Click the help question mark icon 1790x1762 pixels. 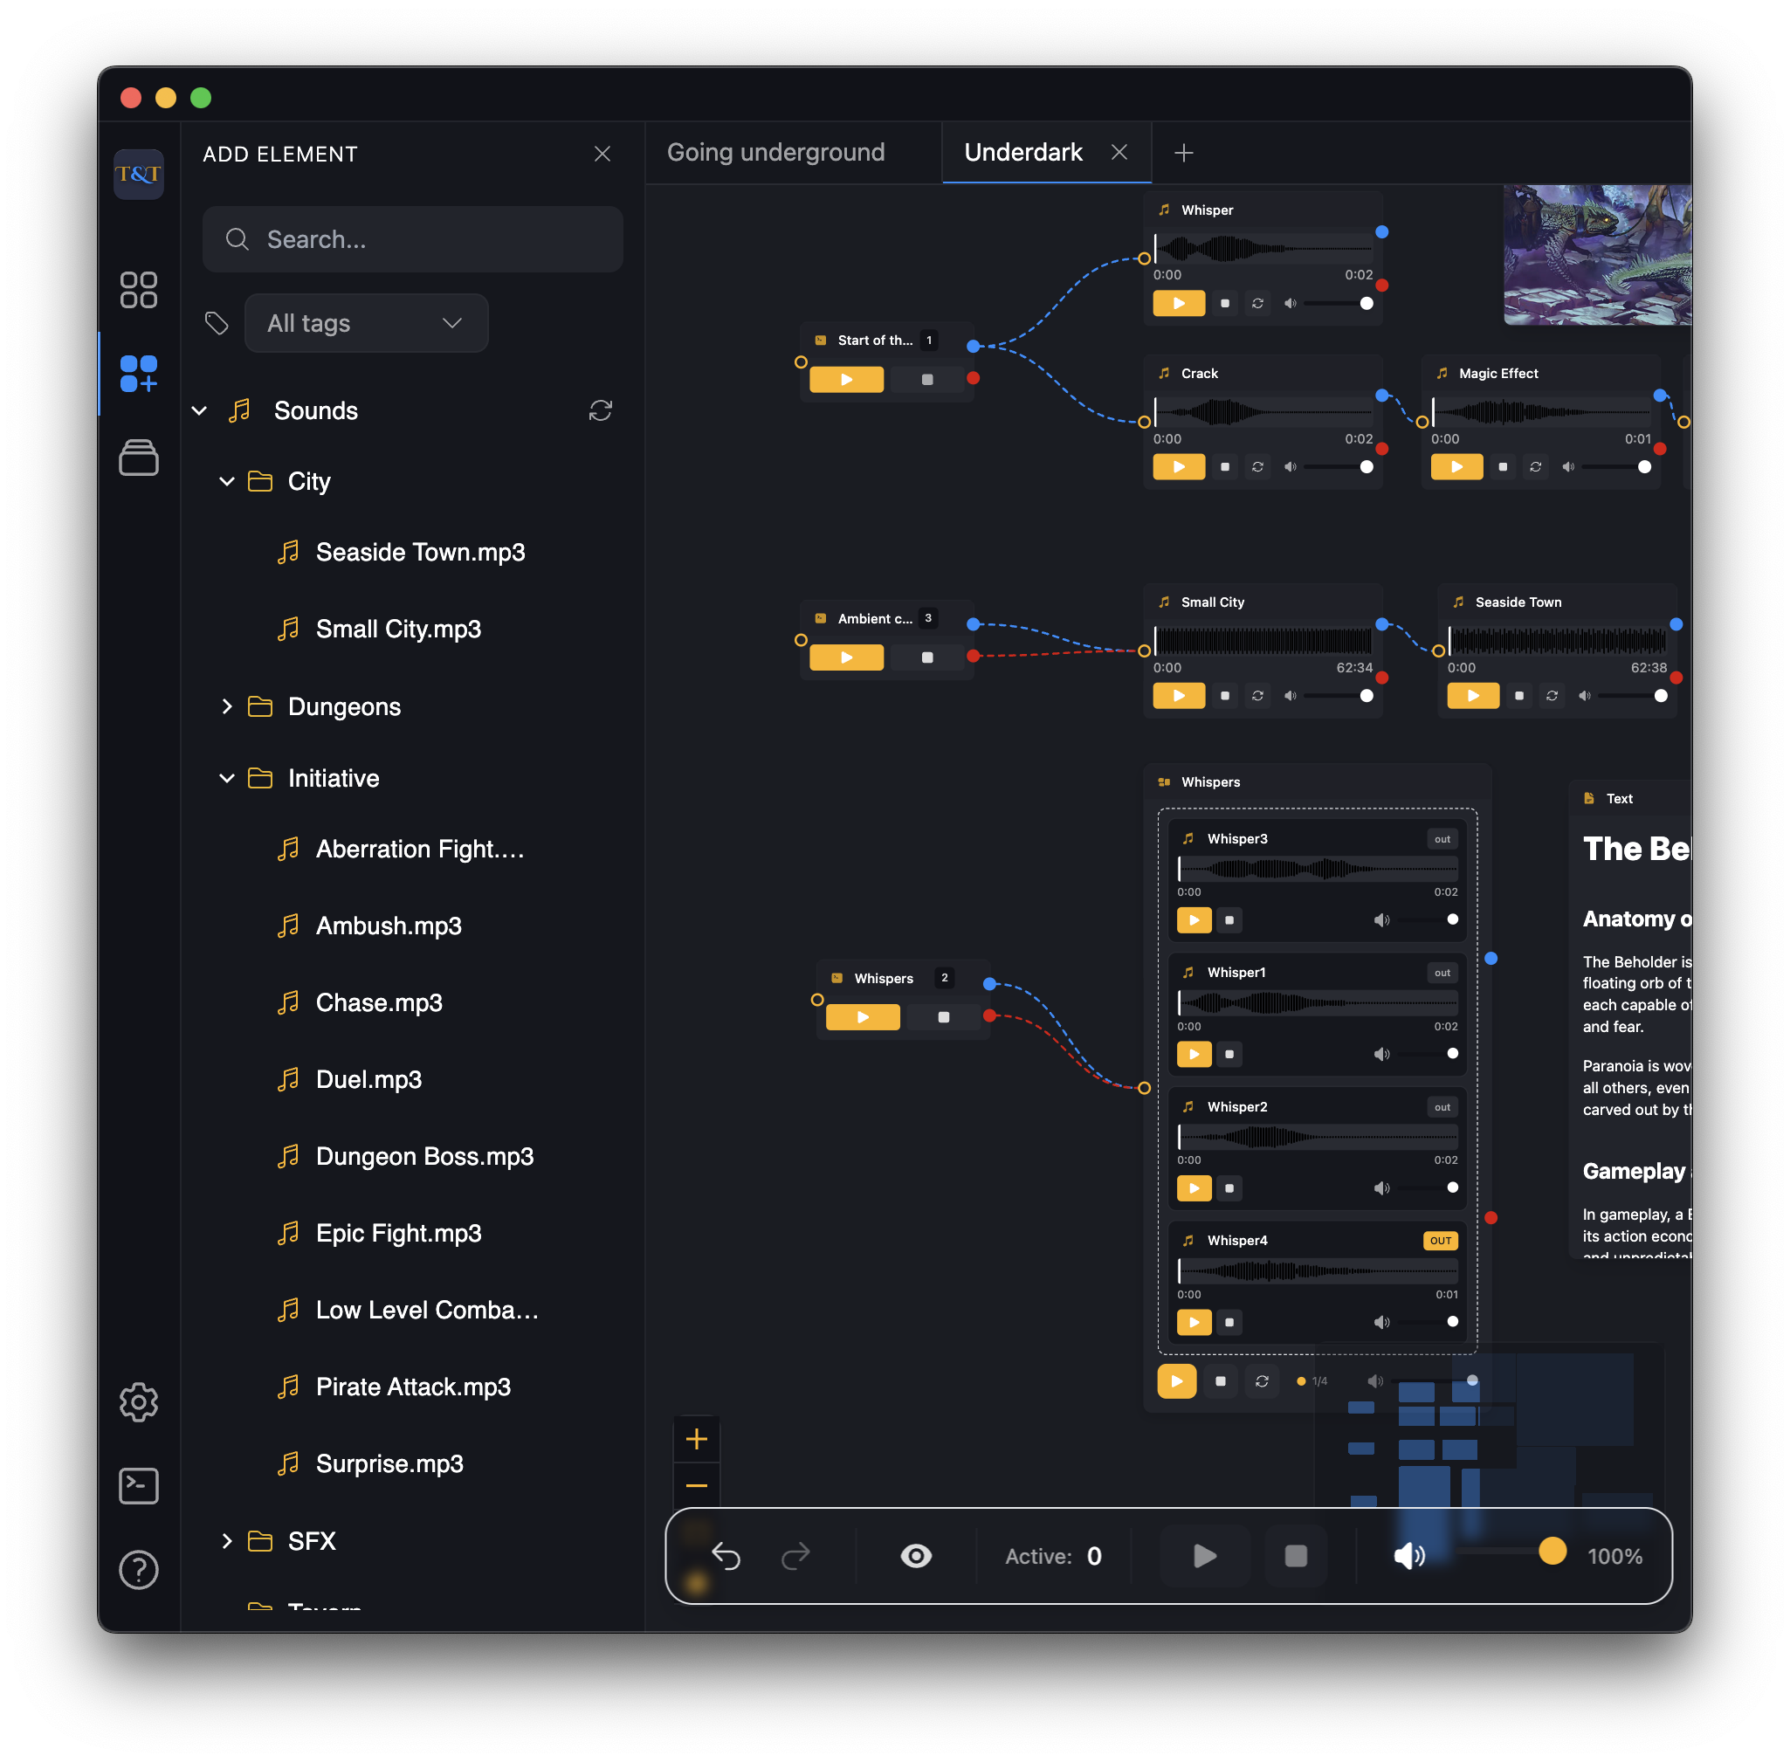coord(139,1570)
